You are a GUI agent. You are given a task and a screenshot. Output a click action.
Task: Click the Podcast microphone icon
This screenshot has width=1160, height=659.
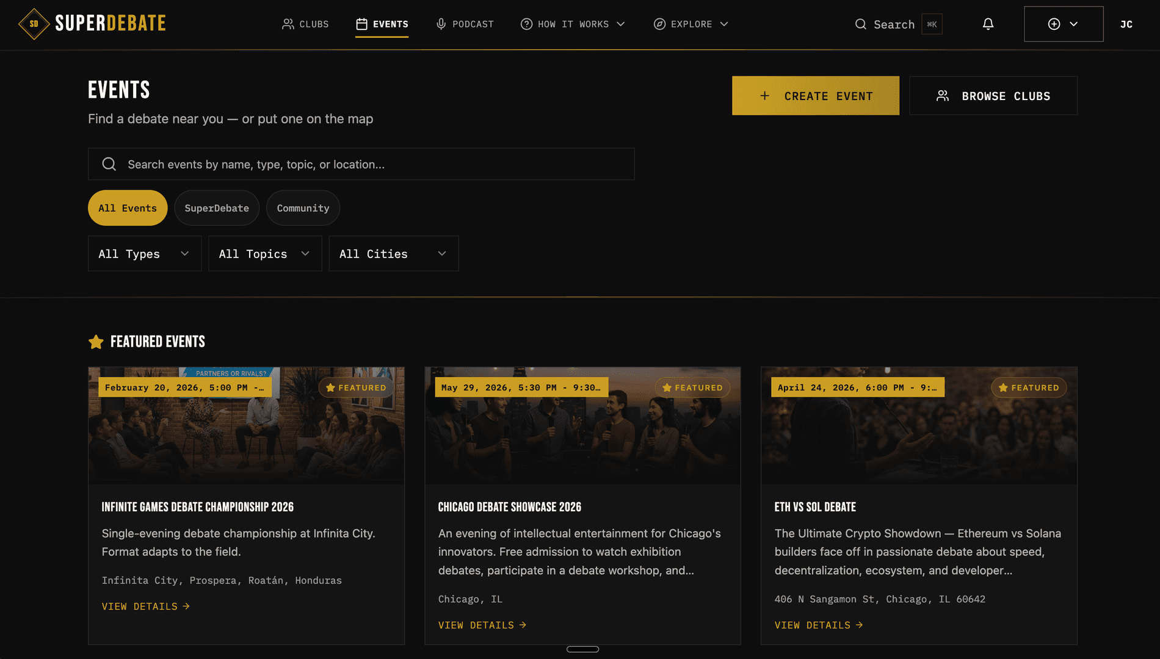pyautogui.click(x=441, y=24)
